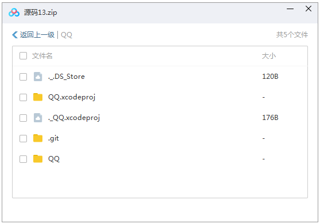Screen dimensions: 320x224
Task: Tick the select-all checkbox beside 文件名
Action: click(23, 55)
